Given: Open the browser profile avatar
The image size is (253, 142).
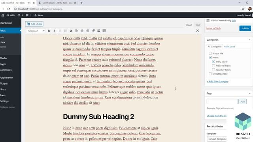Looking at the screenshot, I should [250, 9].
